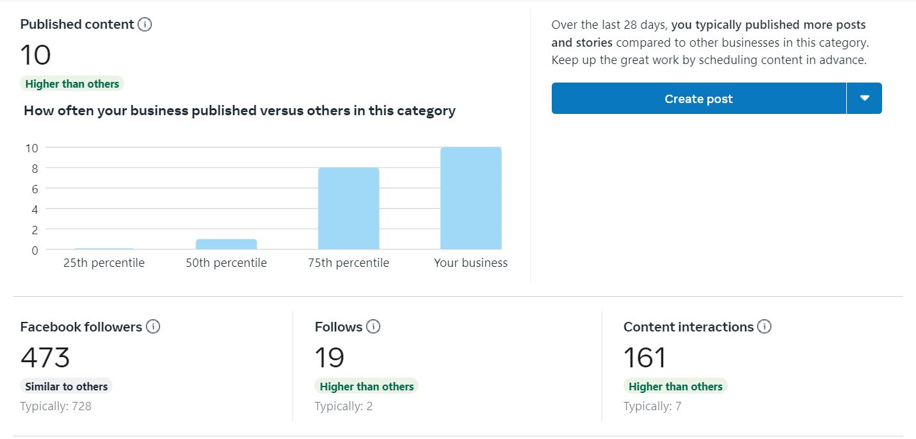This screenshot has height=439, width=916.
Task: Click info icon next to Facebook followers
Action: [x=153, y=326]
